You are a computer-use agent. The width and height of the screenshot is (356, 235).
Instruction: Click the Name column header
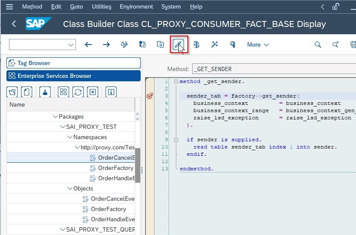[x=71, y=105]
